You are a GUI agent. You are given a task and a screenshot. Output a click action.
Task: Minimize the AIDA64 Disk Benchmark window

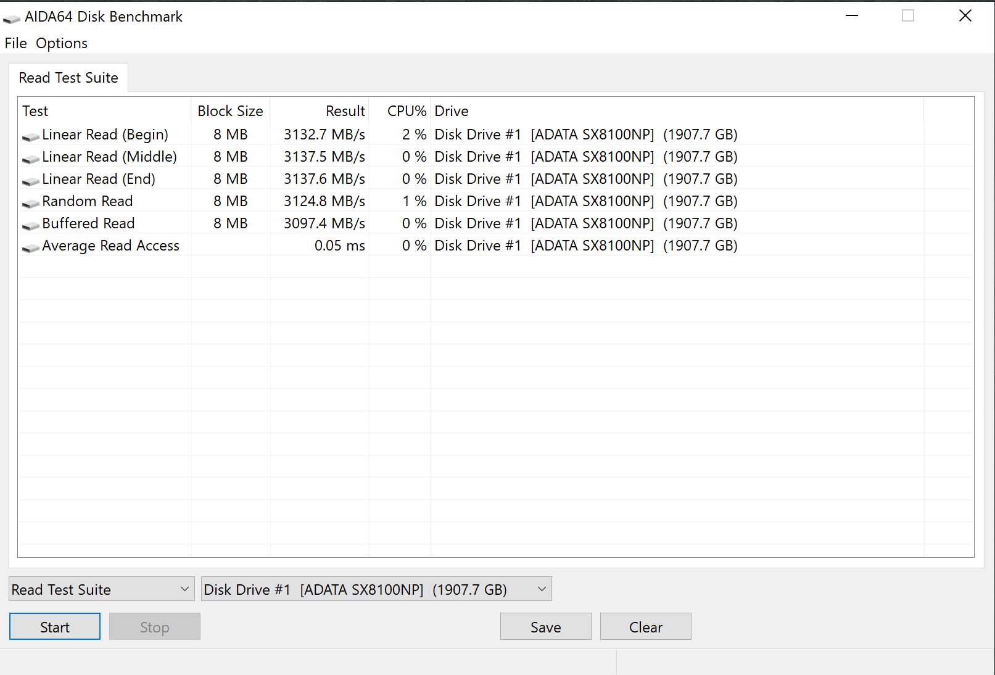[x=852, y=15]
